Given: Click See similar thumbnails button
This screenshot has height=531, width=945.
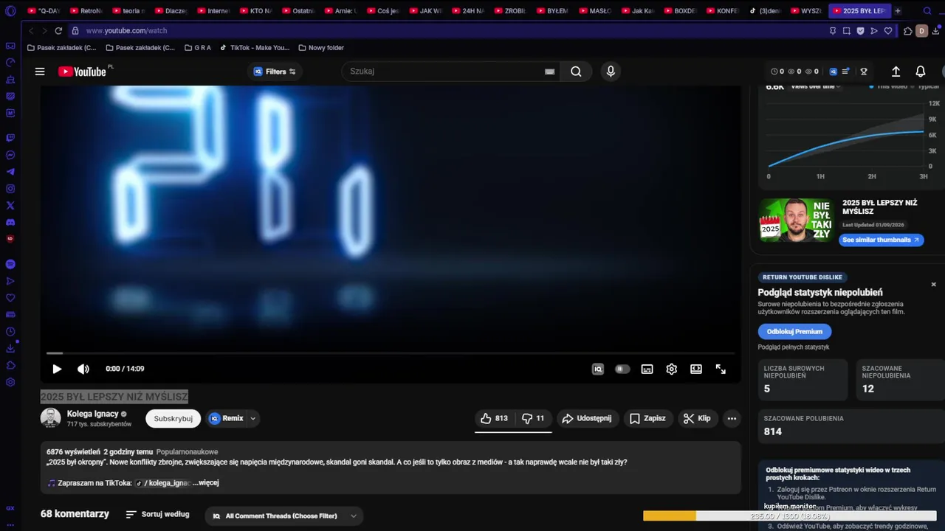Looking at the screenshot, I should [x=881, y=240].
